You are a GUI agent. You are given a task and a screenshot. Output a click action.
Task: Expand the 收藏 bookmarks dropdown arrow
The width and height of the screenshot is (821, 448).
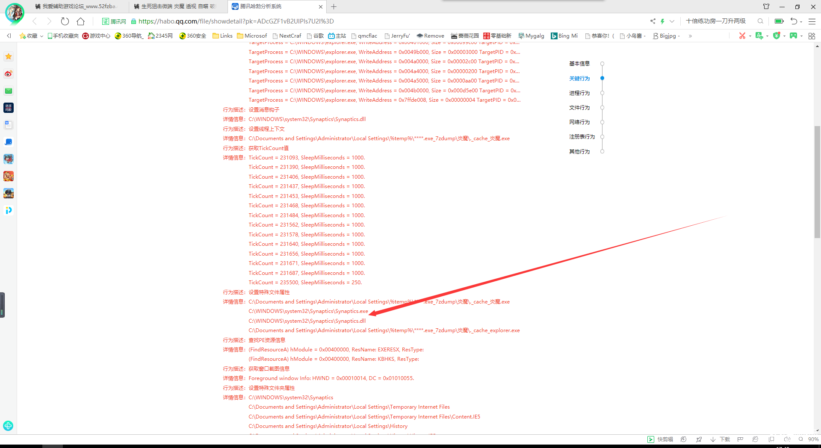tap(41, 36)
